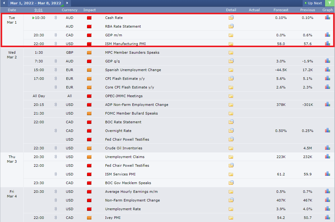Open detail folder for BOC Rate Statement
The width and height of the screenshot is (335, 222).
(x=231, y=122)
